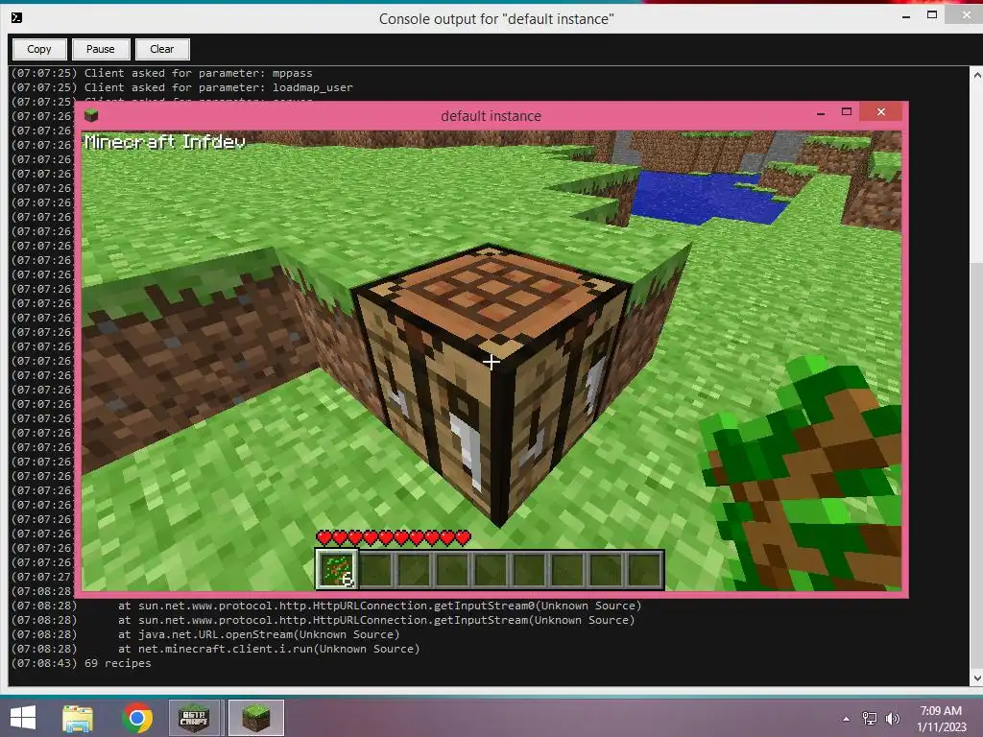
Task: Pause the console output
Action: tap(100, 49)
